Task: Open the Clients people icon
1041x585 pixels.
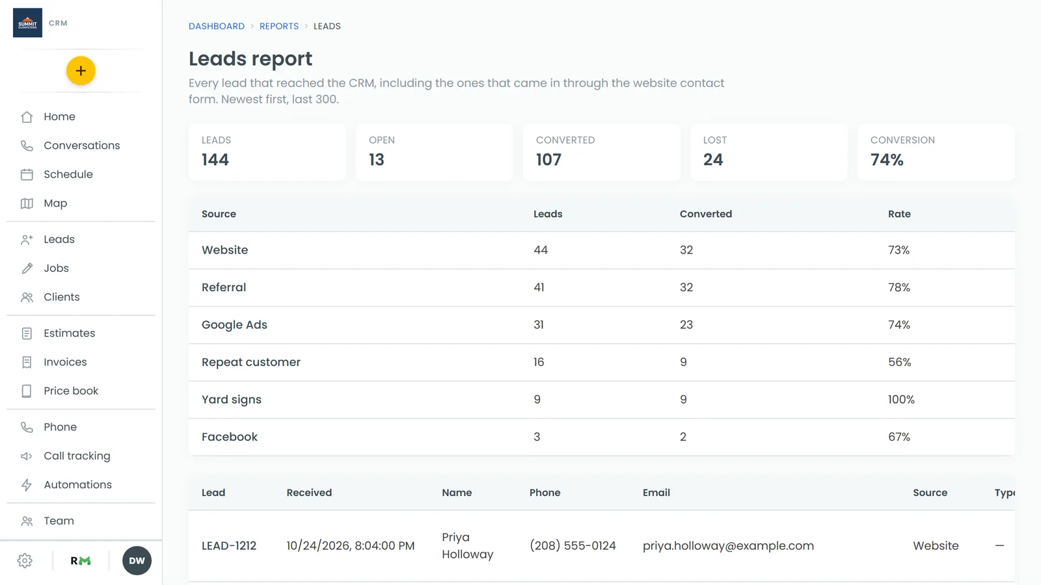Action: coord(27,297)
